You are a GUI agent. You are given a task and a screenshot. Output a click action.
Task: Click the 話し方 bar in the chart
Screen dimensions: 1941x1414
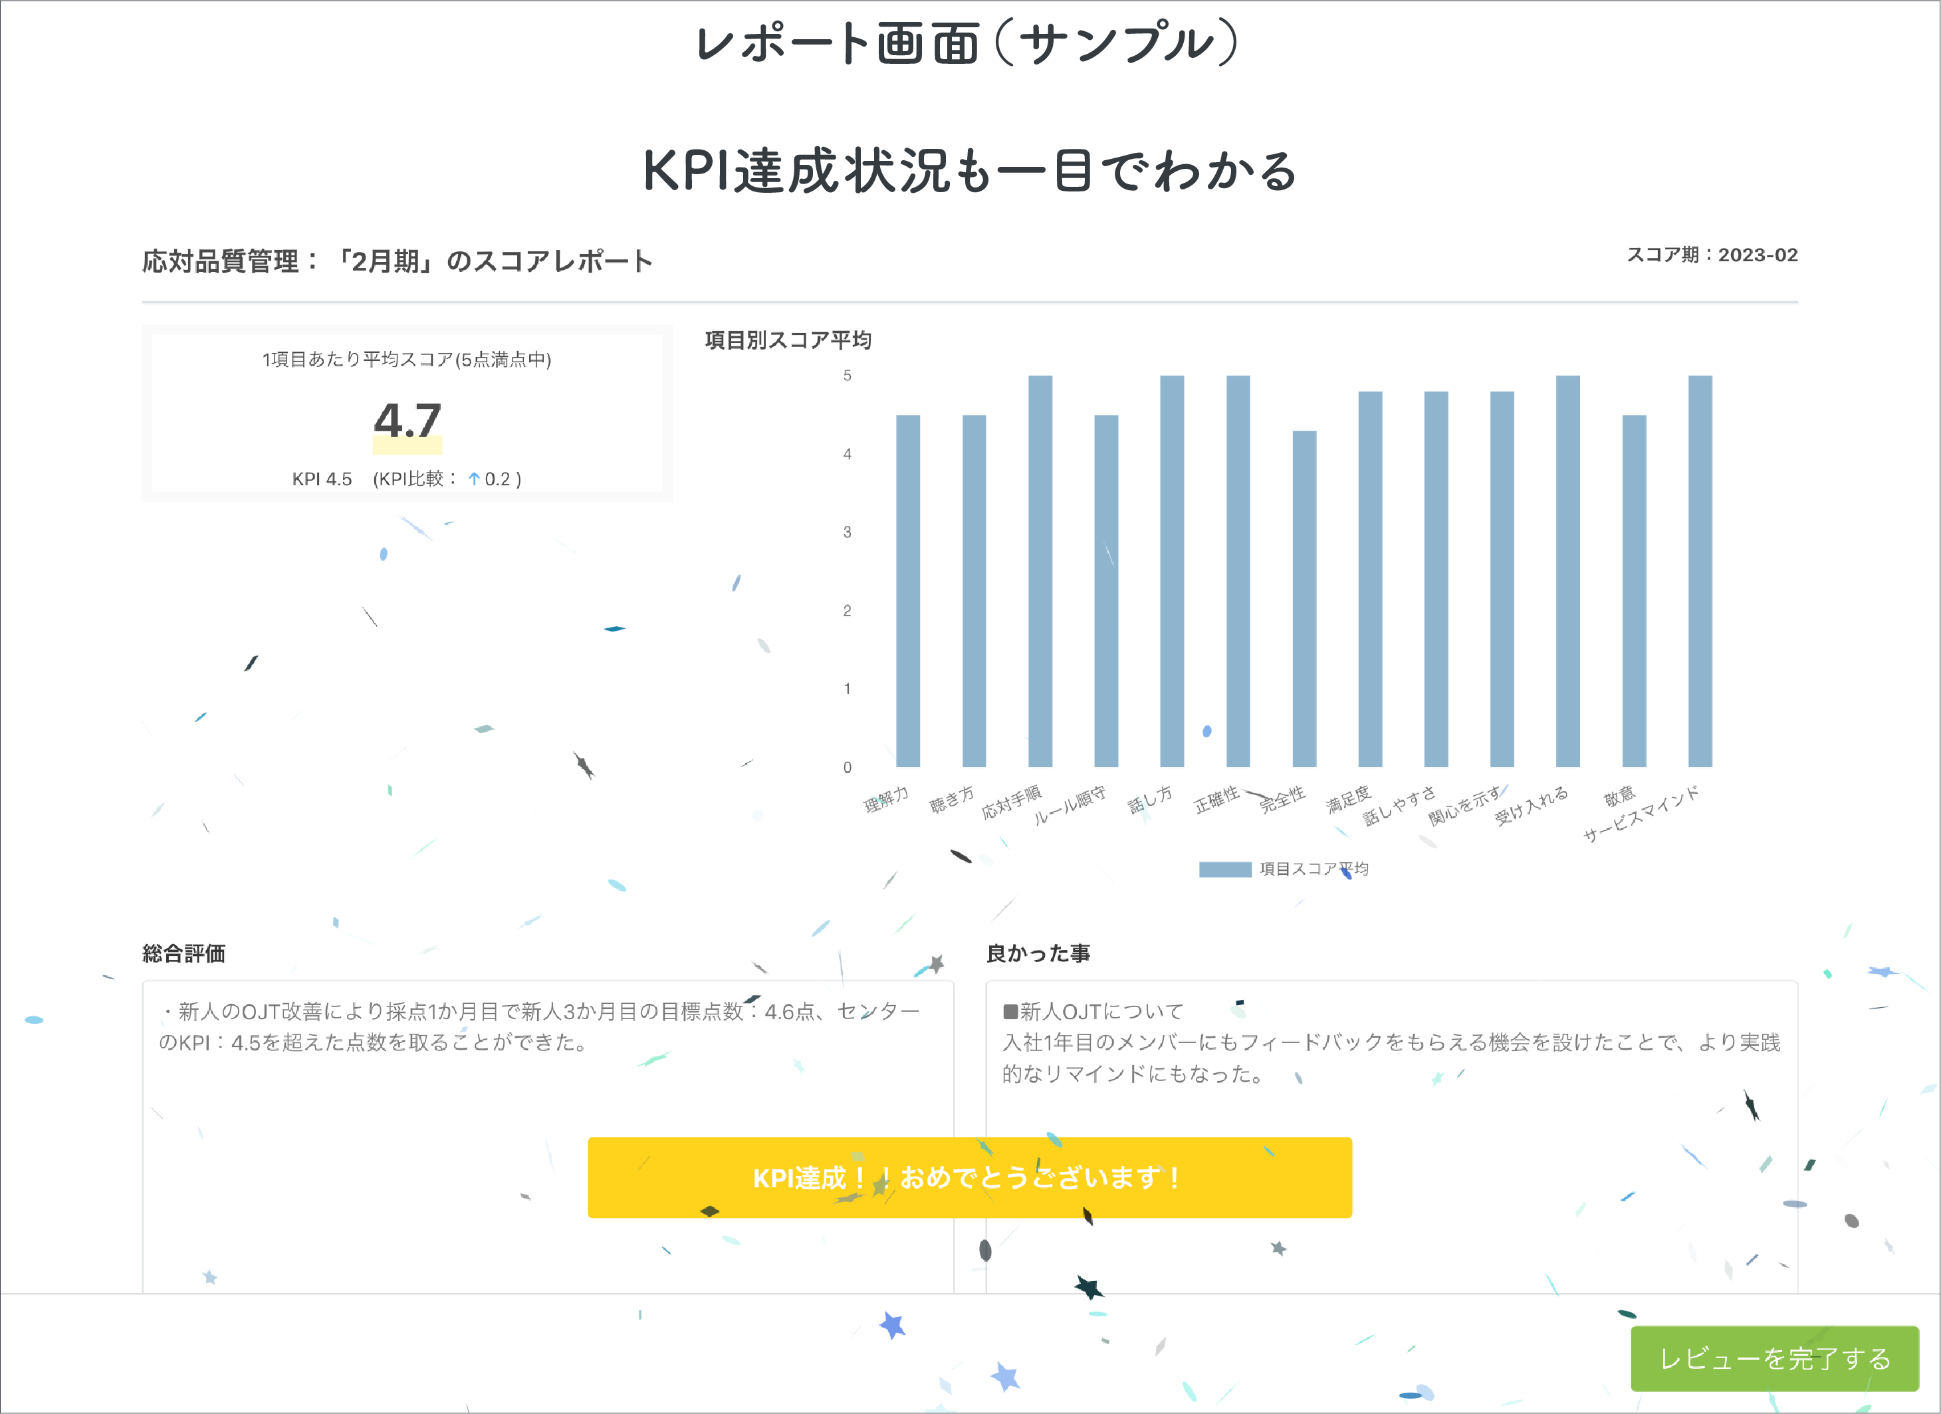1172,571
